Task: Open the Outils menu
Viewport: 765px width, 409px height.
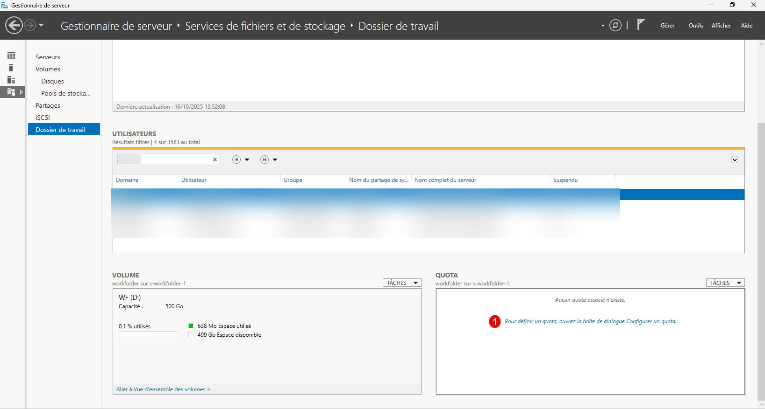Action: (x=695, y=26)
